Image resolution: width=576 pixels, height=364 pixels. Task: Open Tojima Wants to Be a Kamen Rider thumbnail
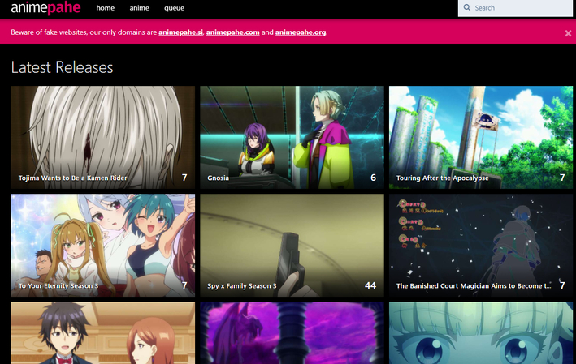coord(103,137)
